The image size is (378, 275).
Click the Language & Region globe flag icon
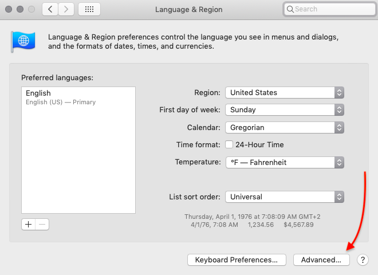pos(23,42)
